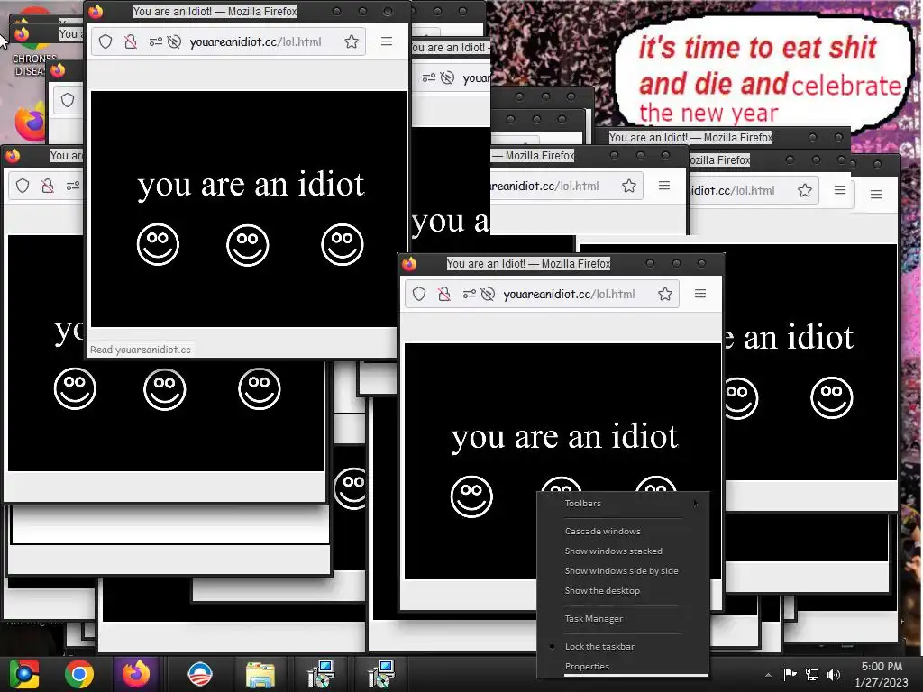Screen dimensions: 923x692
Task: Click the crossed padlock in the Firefox window showing the context menu
Action: pos(444,294)
